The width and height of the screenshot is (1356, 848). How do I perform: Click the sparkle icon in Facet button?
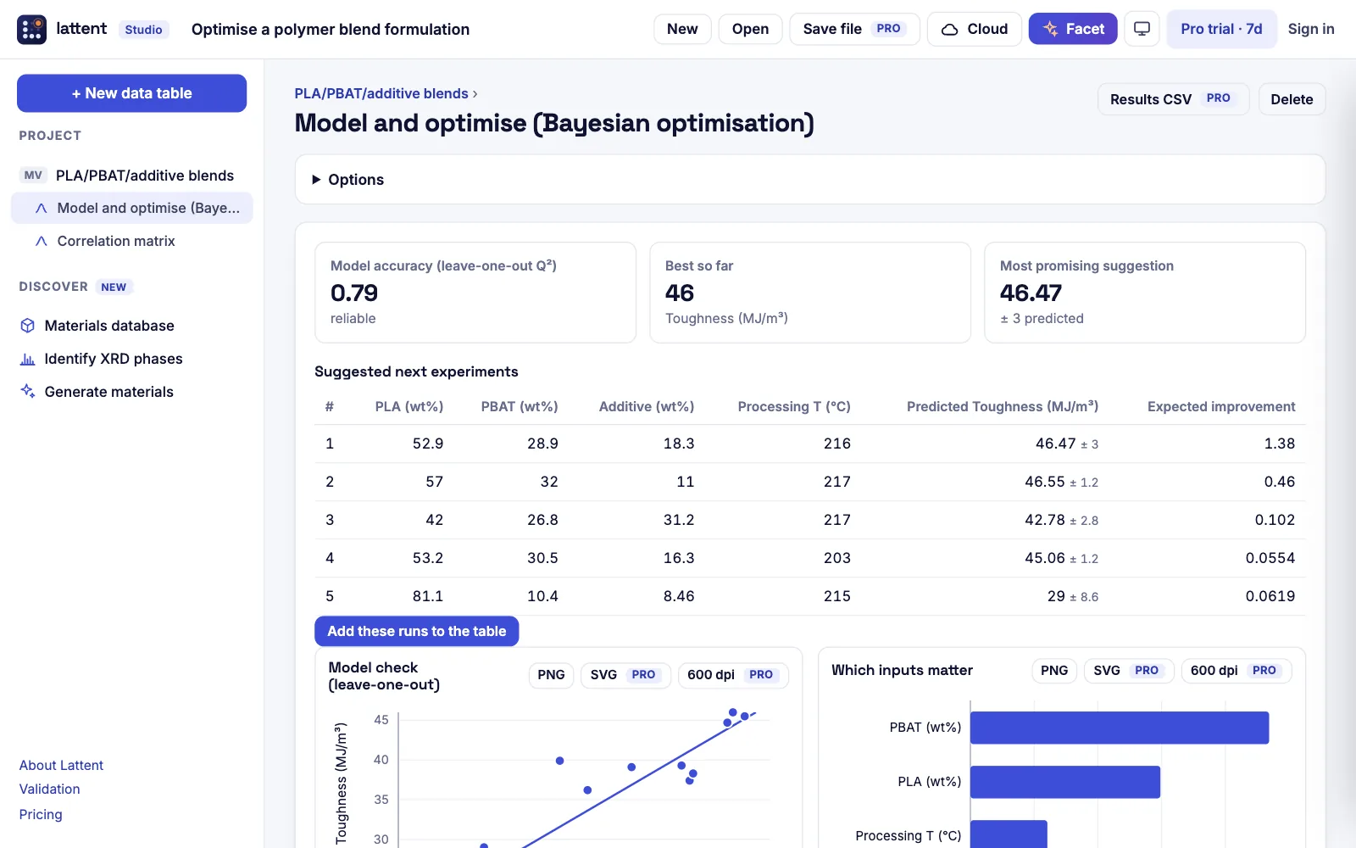click(1051, 29)
